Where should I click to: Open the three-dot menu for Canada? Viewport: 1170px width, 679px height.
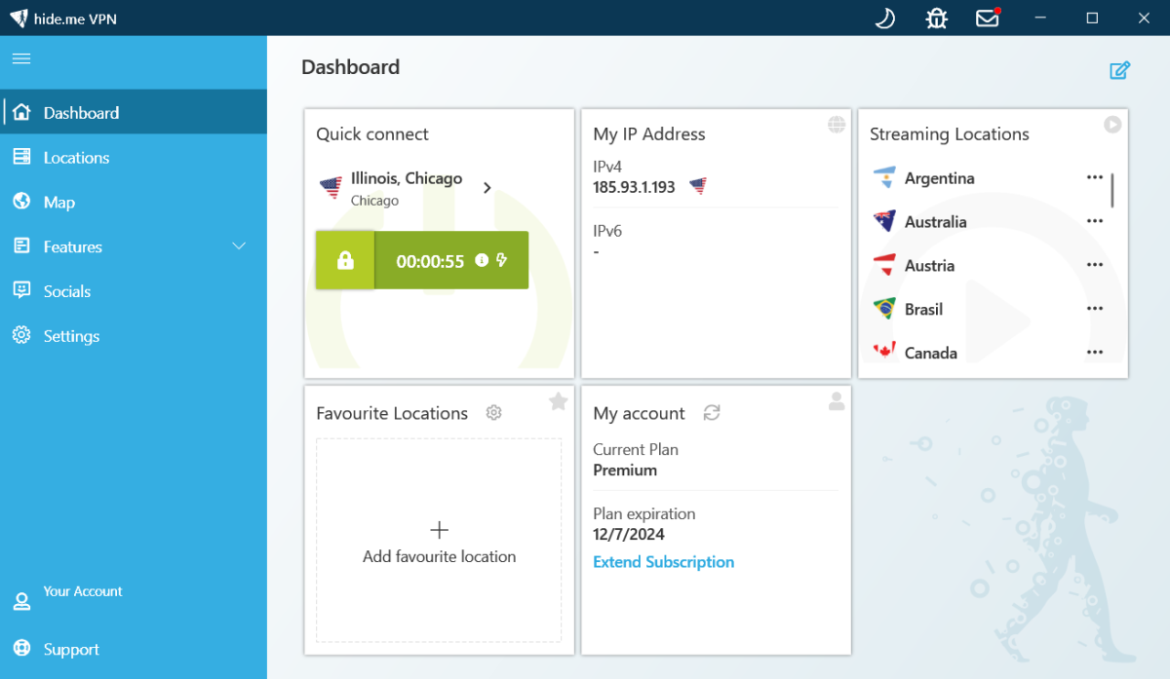1095,353
